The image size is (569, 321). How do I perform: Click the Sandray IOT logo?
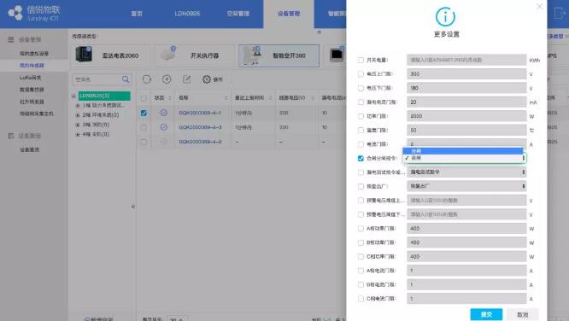click(34, 13)
